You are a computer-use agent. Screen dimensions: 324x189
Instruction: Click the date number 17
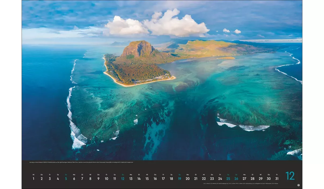(x=163, y=178)
